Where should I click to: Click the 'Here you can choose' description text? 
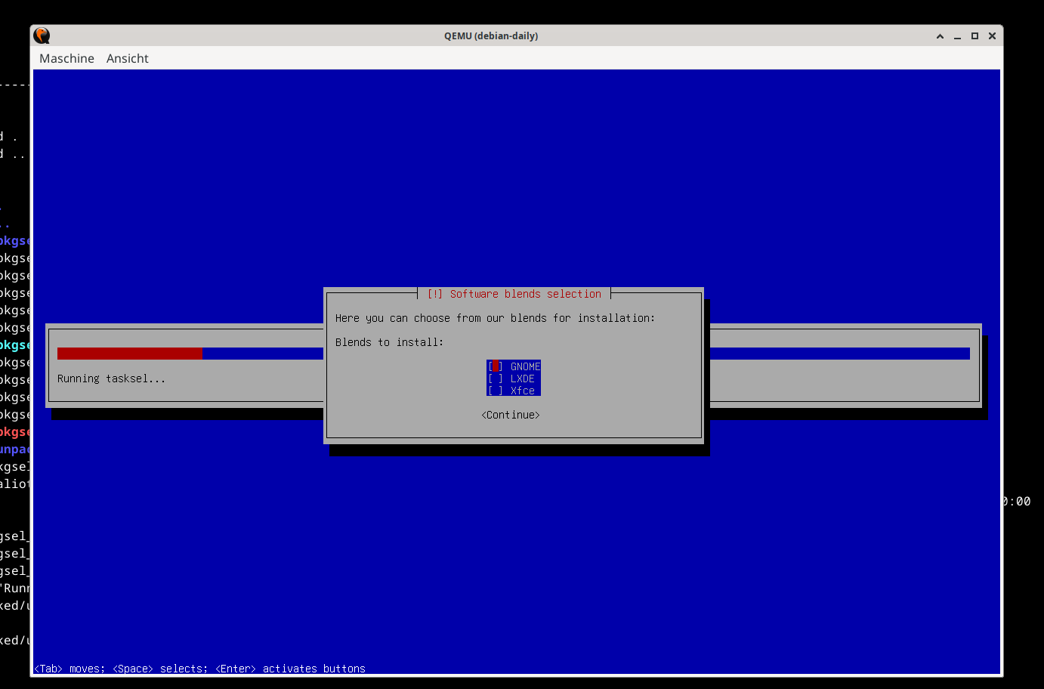496,318
